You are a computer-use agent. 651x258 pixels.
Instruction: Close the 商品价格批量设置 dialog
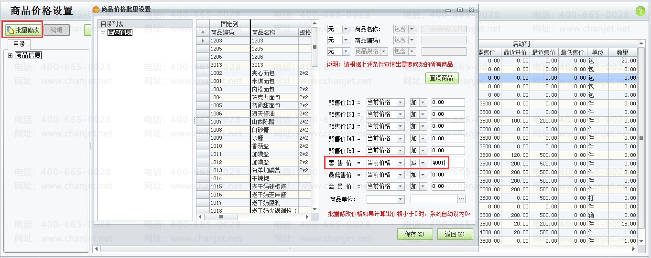click(x=471, y=9)
